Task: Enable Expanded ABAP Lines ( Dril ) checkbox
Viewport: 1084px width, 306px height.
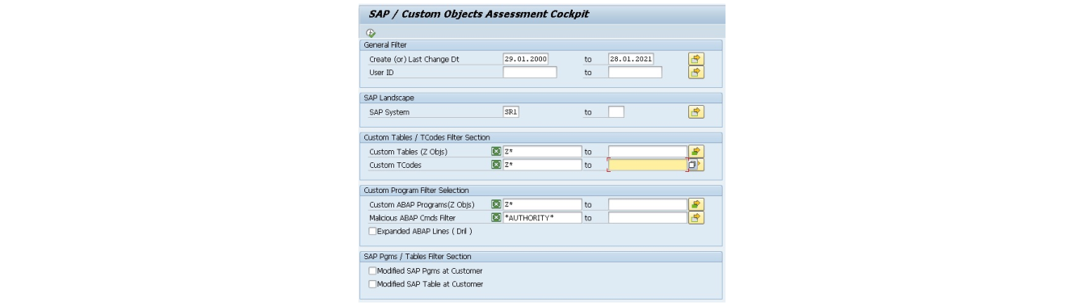Action: 372,231
